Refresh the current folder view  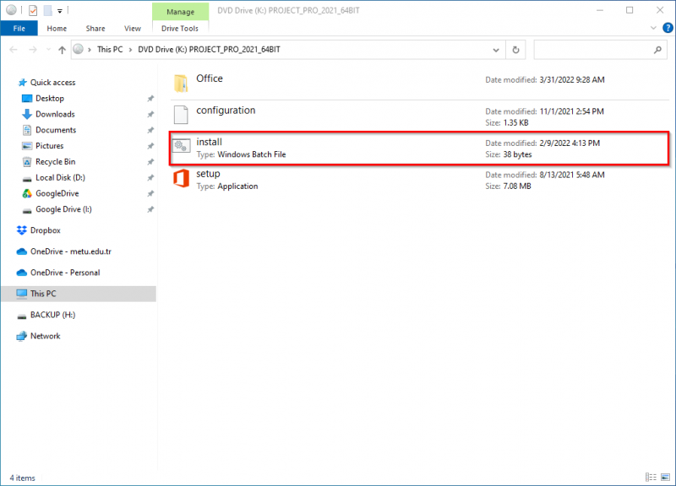pyautogui.click(x=515, y=50)
